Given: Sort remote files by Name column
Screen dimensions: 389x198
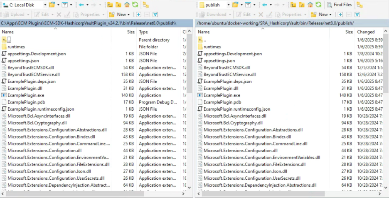Looking at the screenshot, I should pos(263,32).
